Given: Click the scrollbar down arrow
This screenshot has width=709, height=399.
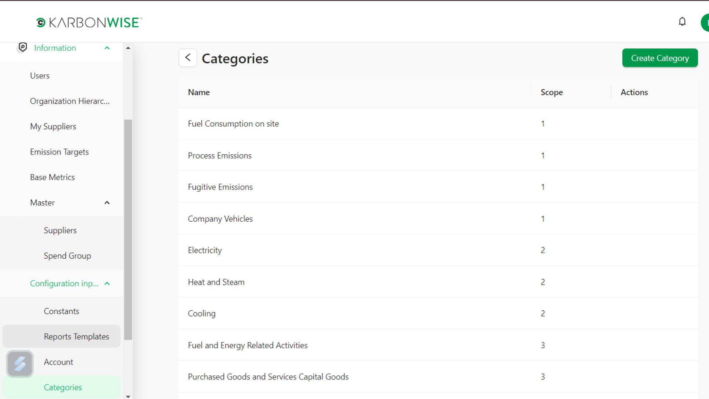Looking at the screenshot, I should click(128, 396).
